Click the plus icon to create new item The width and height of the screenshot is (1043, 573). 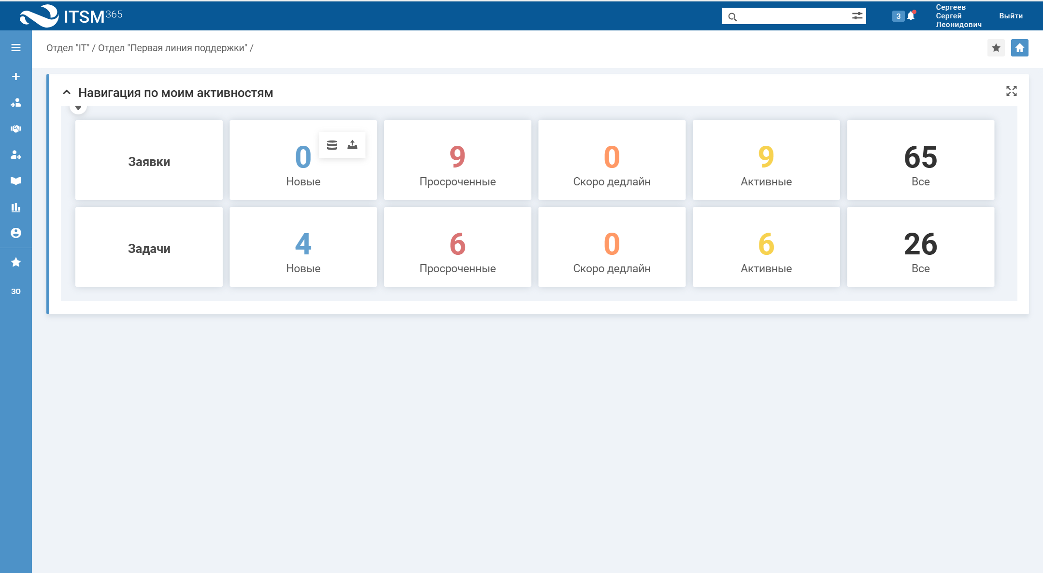(x=16, y=76)
